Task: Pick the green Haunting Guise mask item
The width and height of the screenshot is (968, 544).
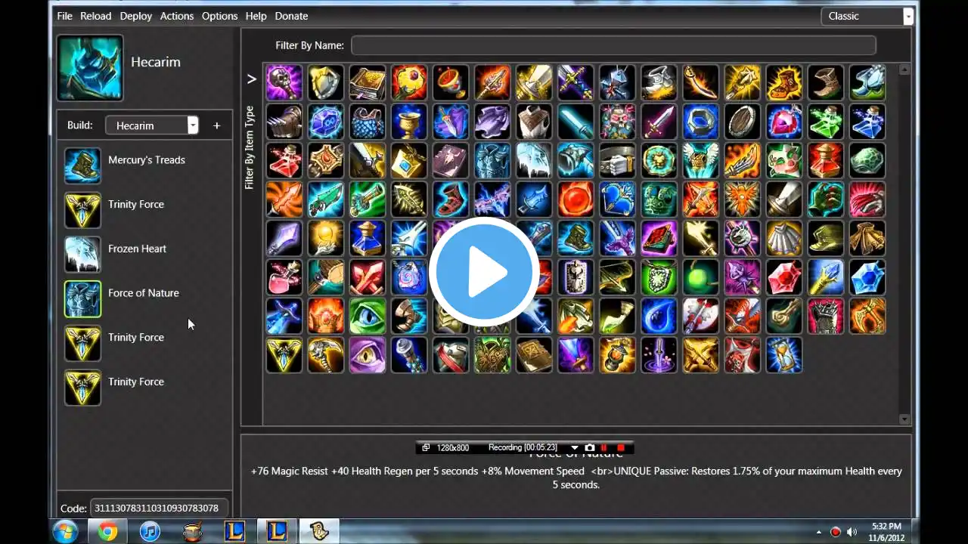Action: pyautogui.click(x=783, y=161)
